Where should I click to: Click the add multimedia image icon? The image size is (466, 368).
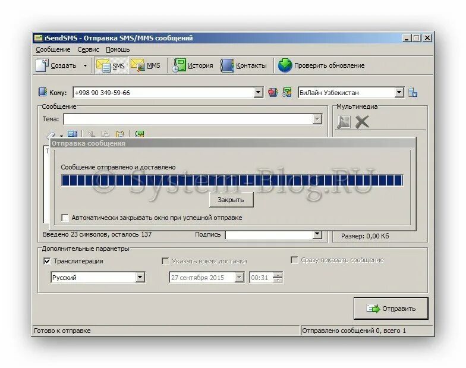coord(344,122)
